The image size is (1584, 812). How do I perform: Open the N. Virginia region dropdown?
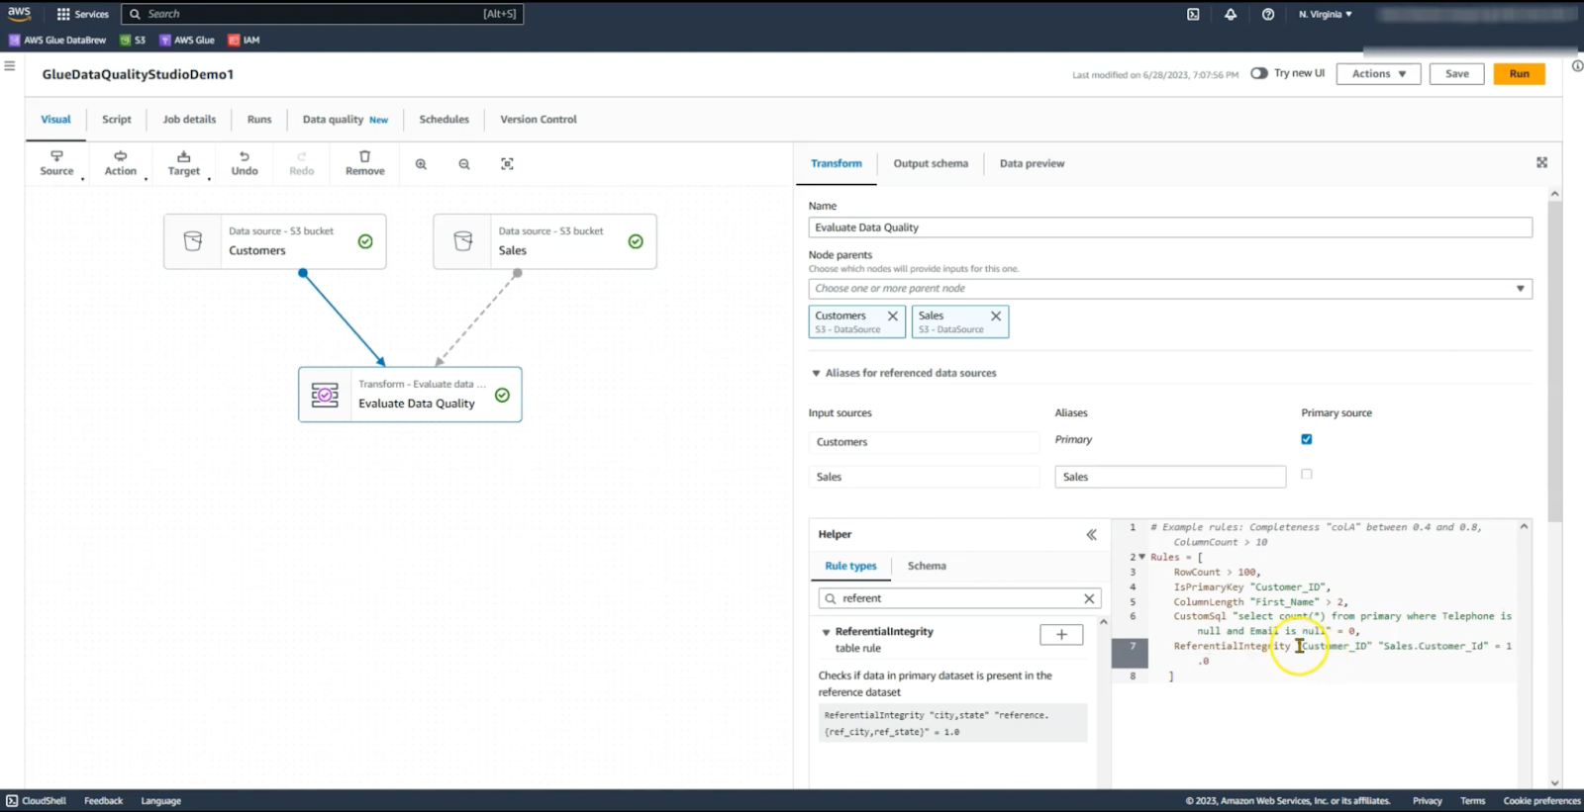(1325, 14)
